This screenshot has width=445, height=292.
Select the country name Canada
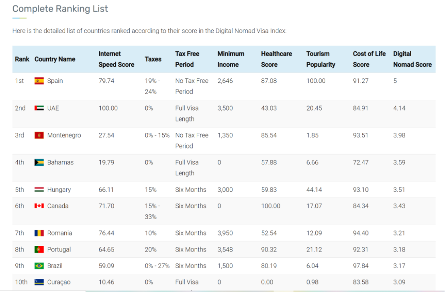[58, 206]
